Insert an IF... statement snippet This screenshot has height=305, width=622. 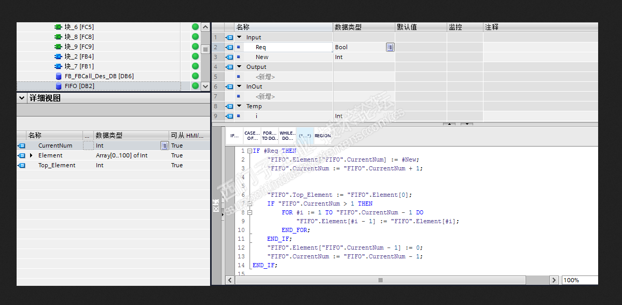[234, 136]
